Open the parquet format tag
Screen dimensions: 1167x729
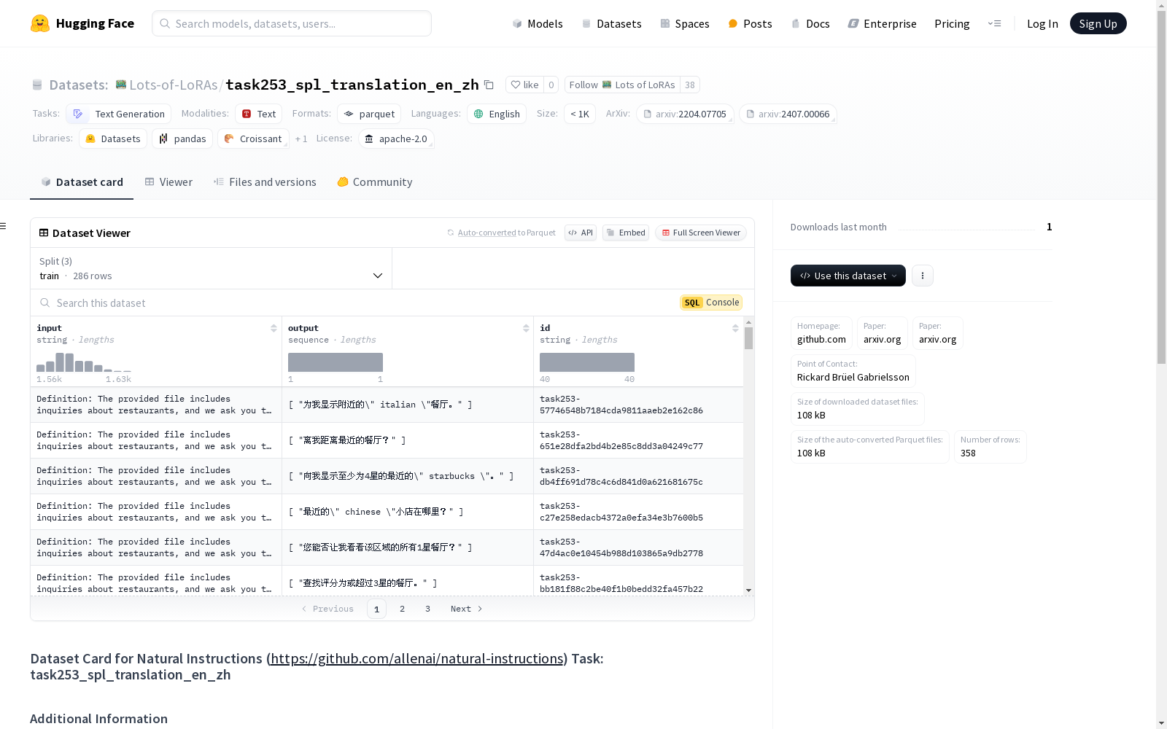pos(369,114)
